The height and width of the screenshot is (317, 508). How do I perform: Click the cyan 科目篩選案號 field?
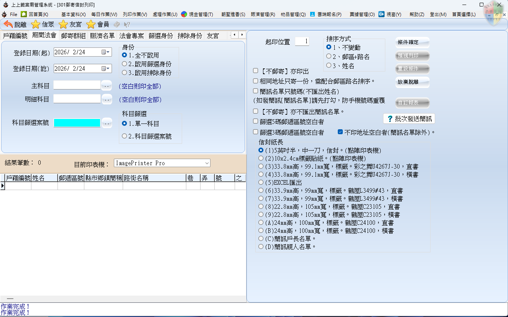(77, 123)
